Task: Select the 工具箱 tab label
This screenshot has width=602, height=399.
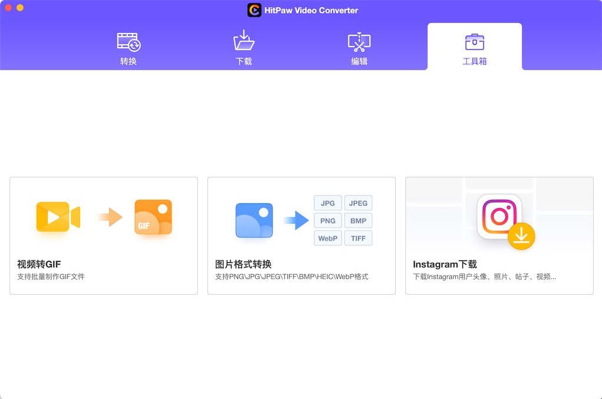Action: tap(475, 61)
